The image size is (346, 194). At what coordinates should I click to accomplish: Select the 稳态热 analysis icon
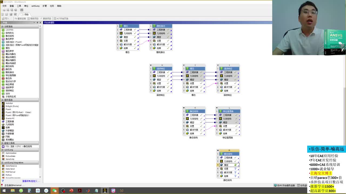pos(3,78)
